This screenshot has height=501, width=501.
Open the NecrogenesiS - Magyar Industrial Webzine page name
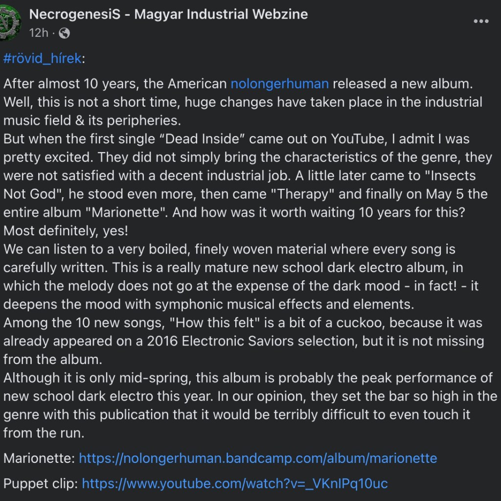[169, 14]
